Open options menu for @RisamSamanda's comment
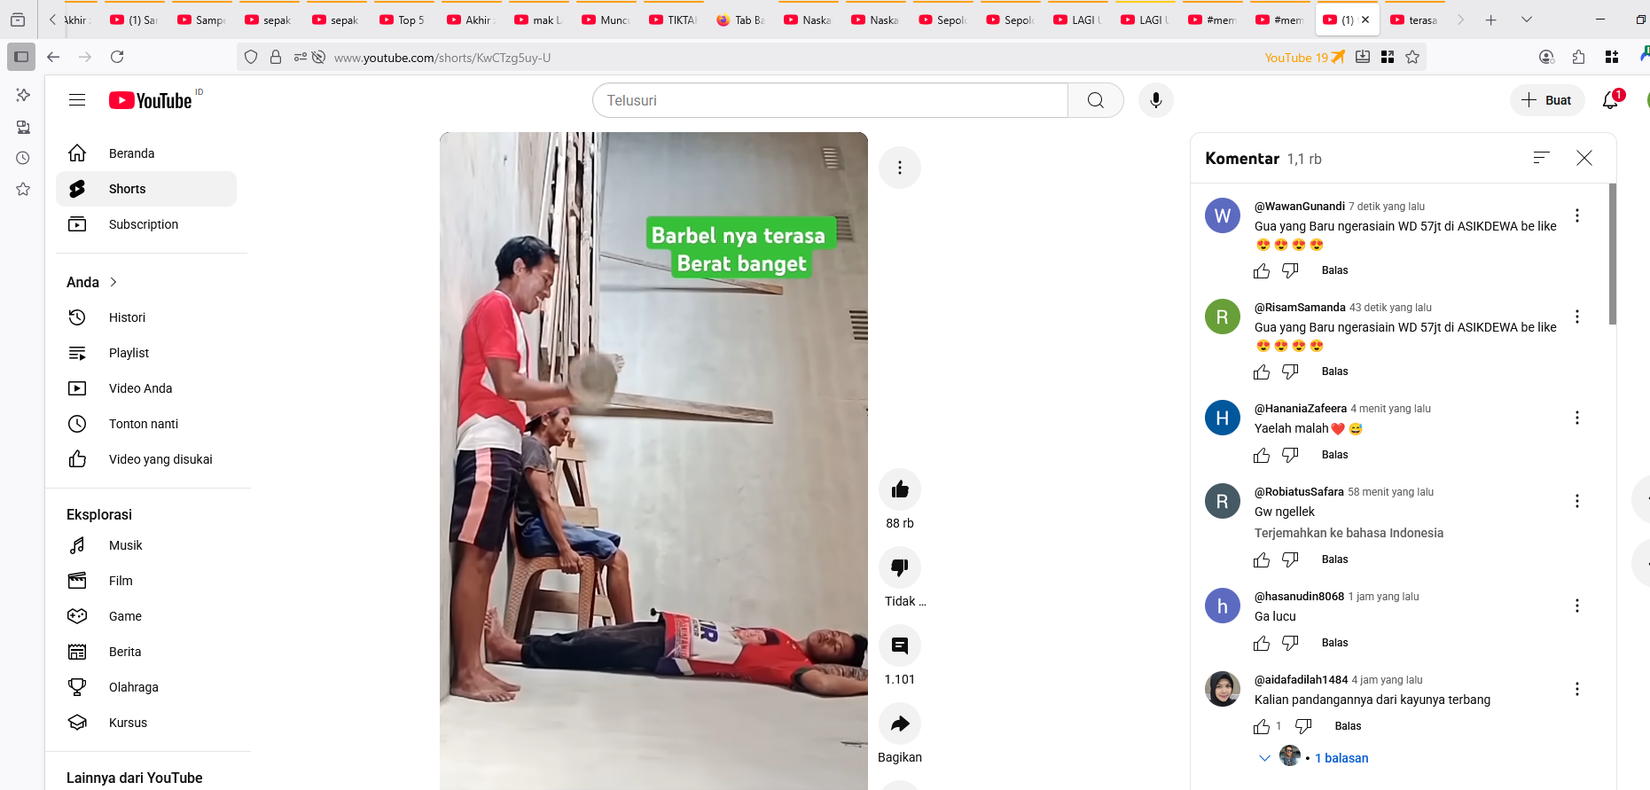This screenshot has height=790, width=1650. [1577, 317]
